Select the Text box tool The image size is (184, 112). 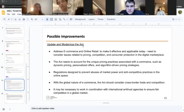(51, 19)
